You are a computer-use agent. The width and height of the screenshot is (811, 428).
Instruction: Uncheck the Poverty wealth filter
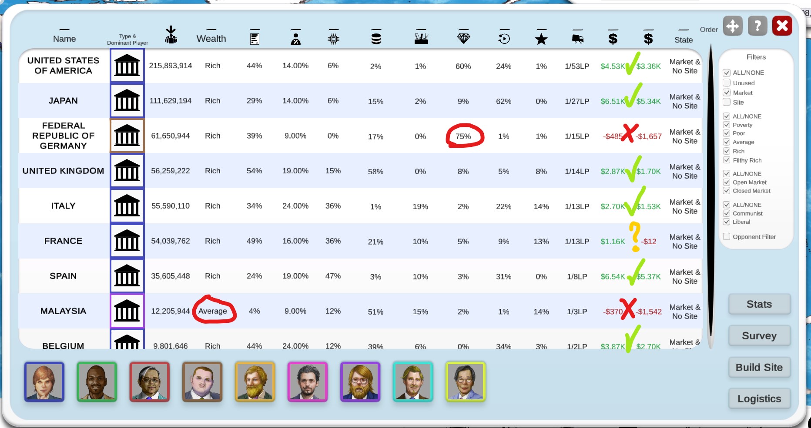[727, 125]
